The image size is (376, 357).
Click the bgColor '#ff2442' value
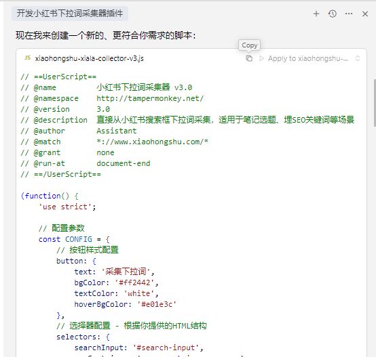point(134,282)
